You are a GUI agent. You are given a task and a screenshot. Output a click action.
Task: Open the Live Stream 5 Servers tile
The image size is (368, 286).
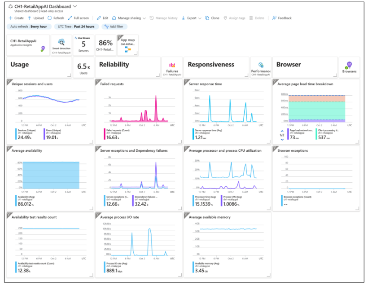[83, 45]
